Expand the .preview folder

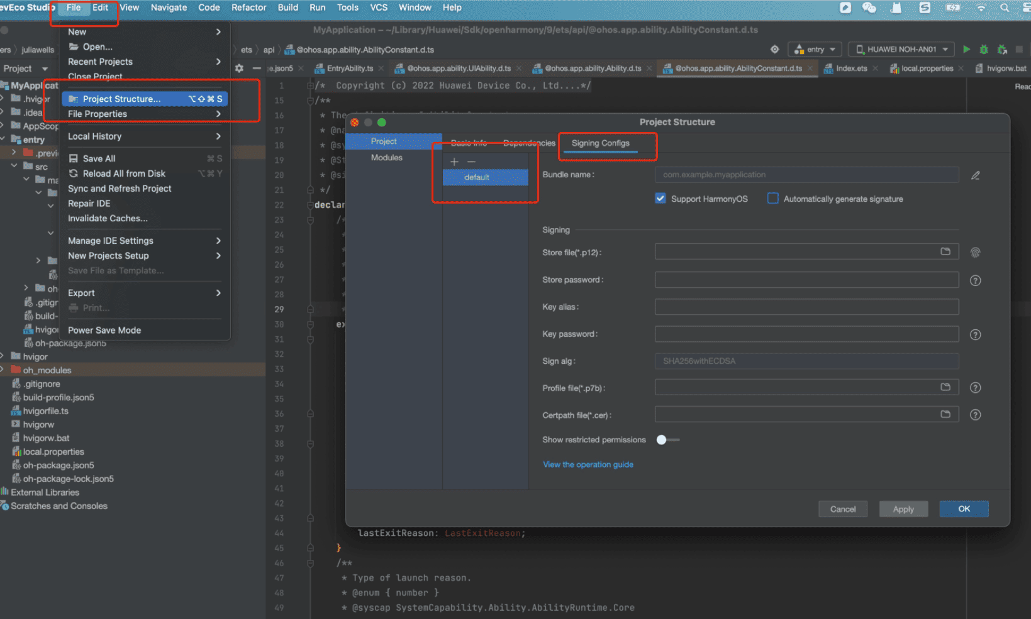click(14, 153)
